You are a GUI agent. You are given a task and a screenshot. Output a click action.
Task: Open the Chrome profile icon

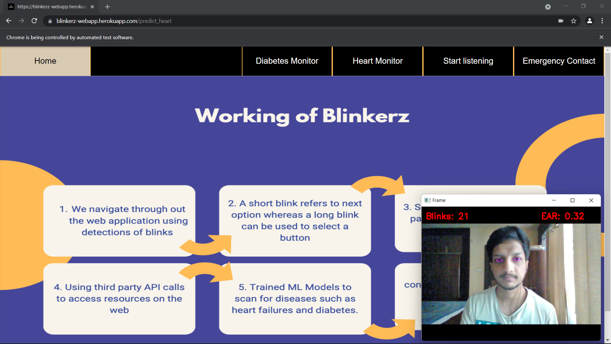click(x=589, y=21)
